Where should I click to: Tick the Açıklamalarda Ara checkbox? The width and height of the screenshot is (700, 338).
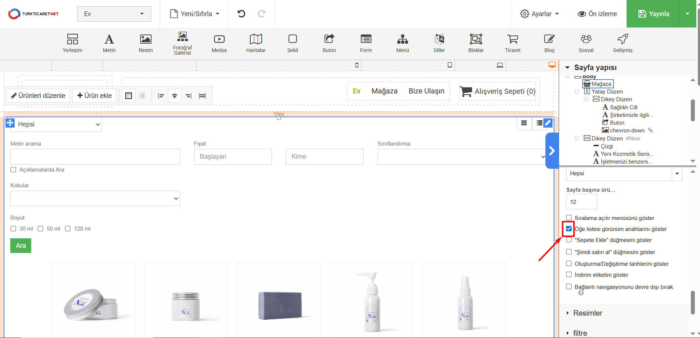tap(14, 170)
